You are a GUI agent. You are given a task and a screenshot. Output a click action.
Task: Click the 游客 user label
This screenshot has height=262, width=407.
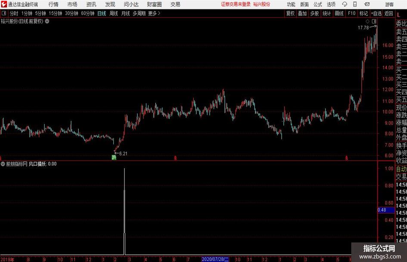pyautogui.click(x=389, y=4)
